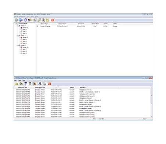Viewport: 166px width, 144px height.
Task: Collapse the Group 1 tree node
Action: [17, 26]
